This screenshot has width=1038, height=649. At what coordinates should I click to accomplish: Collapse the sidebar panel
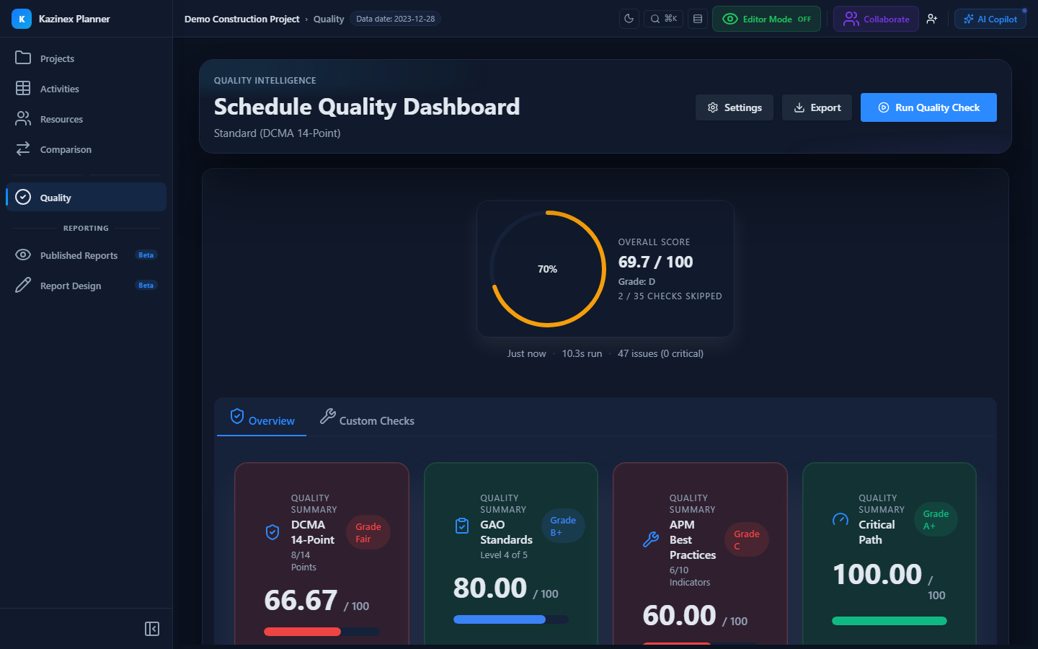pos(152,629)
